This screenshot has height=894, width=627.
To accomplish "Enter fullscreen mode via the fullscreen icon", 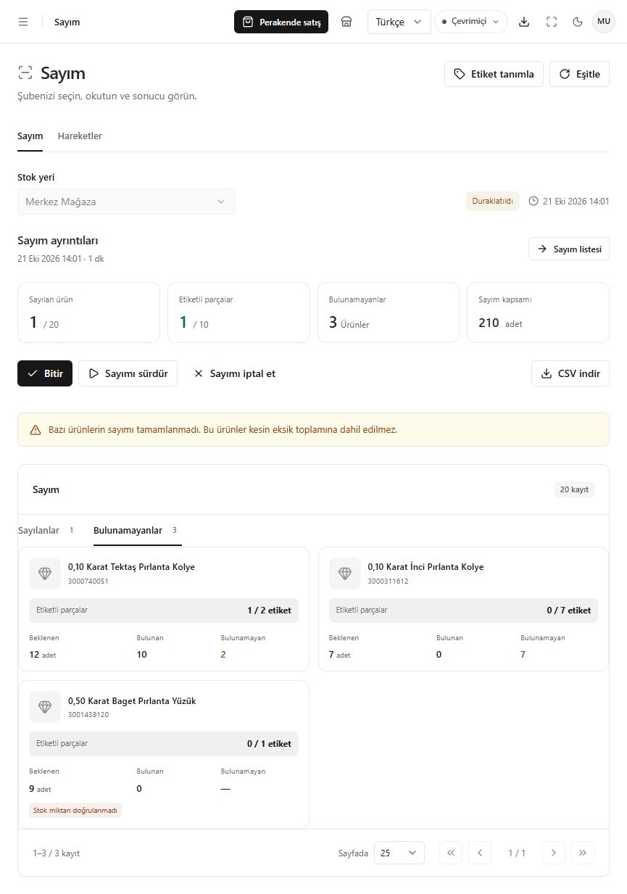I will tap(552, 22).
